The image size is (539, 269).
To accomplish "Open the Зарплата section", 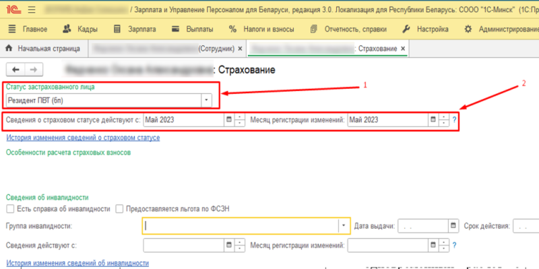I will pyautogui.click(x=135, y=29).
